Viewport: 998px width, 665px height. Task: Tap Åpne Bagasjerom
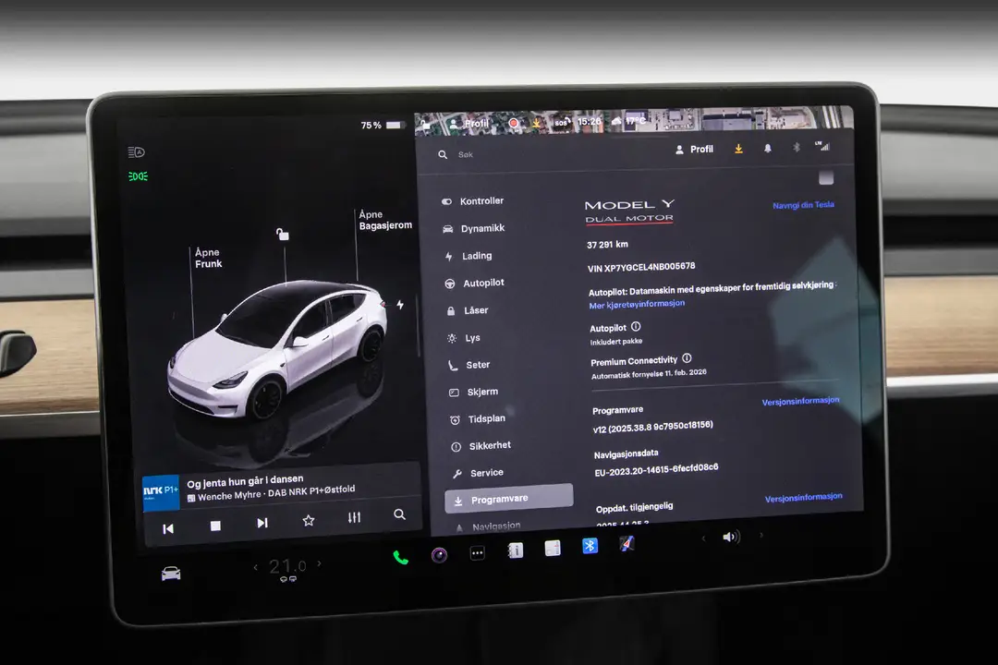click(385, 220)
